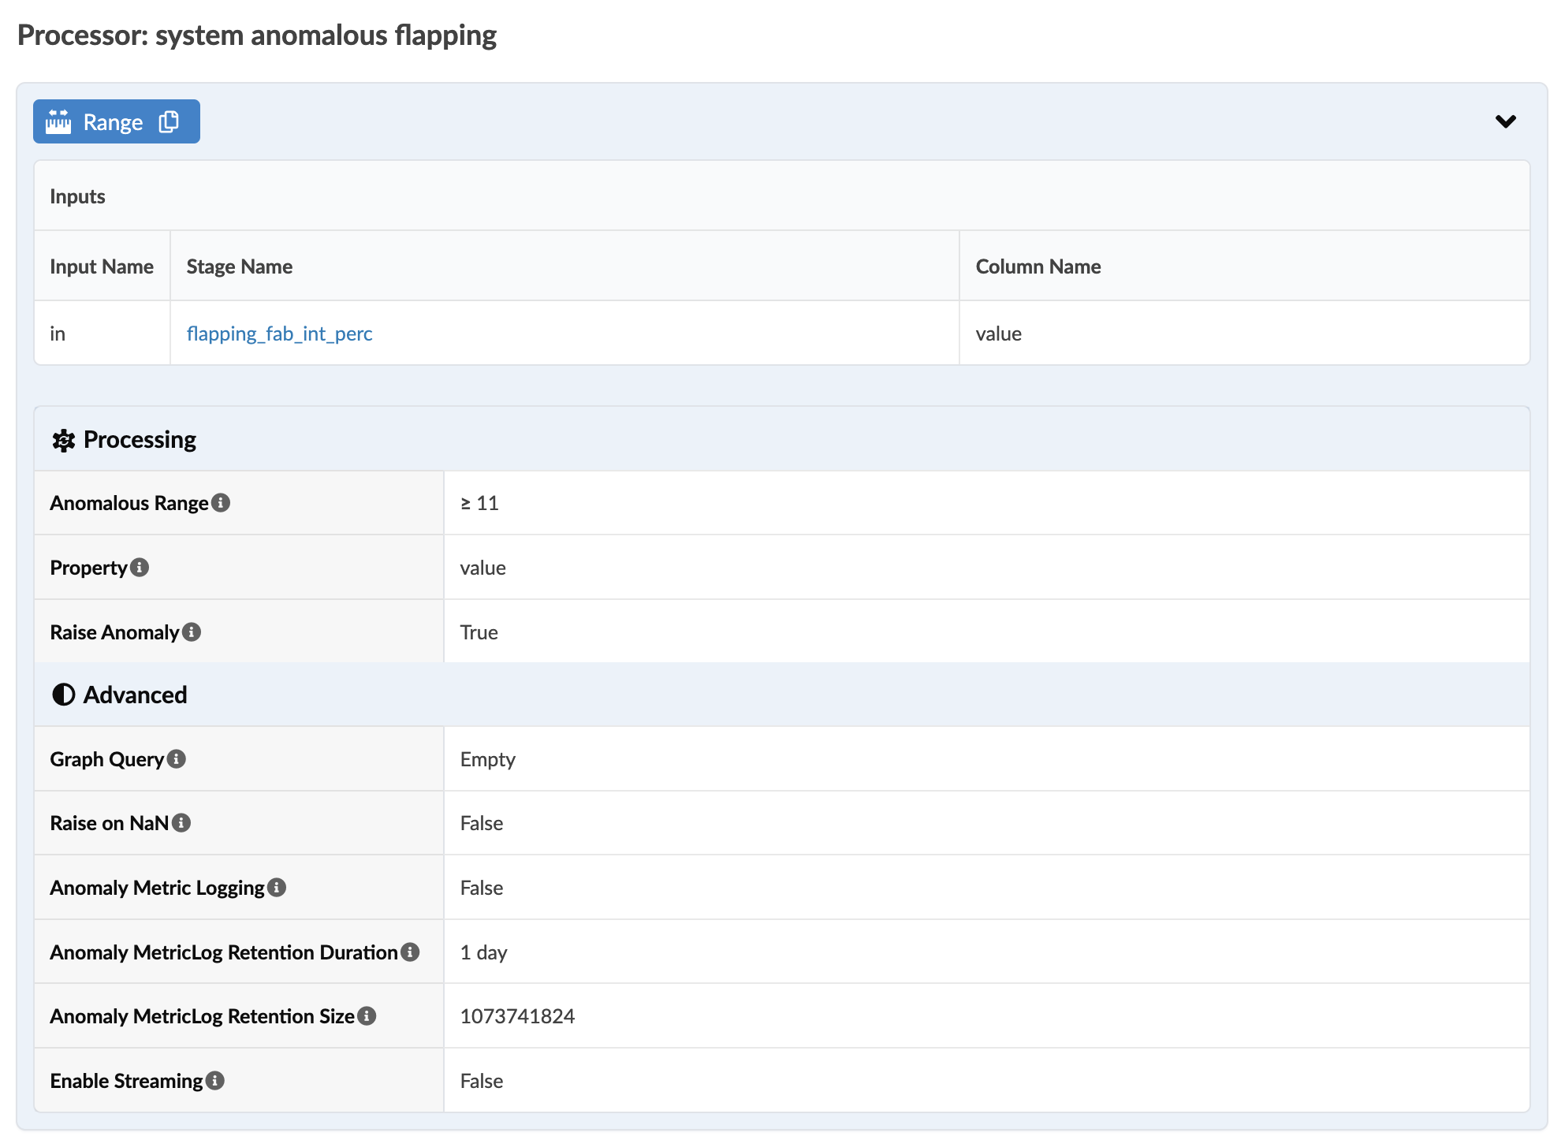Viewport: 1561px width, 1140px height.
Task: Click the Advanced half-circle icon
Action: click(x=63, y=695)
